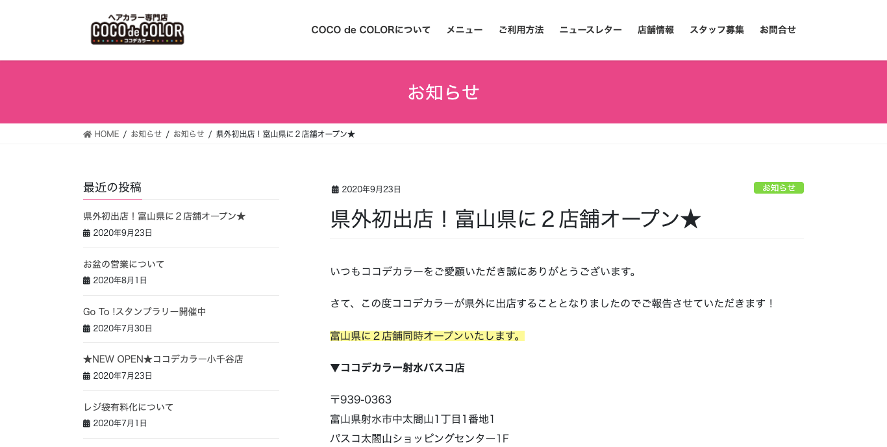
Task: Open the レジ袋有料化について post
Action: [129, 407]
